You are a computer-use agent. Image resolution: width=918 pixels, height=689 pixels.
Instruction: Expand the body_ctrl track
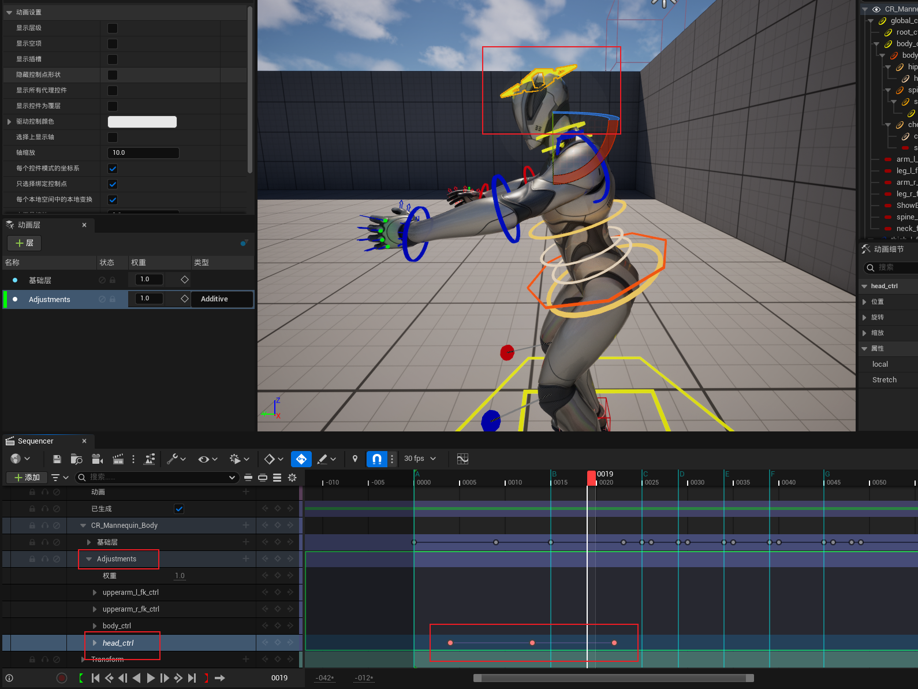coord(95,626)
